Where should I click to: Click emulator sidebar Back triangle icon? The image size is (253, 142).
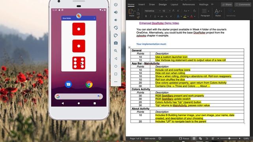116,58
